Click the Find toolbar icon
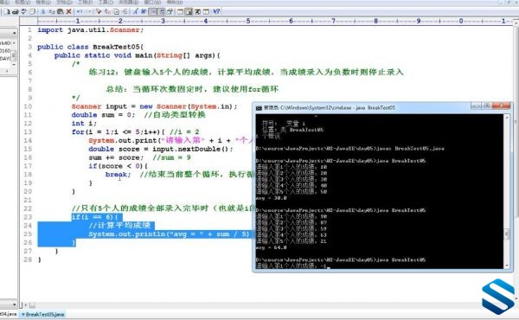The height and width of the screenshot is (320, 519). tap(99, 11)
